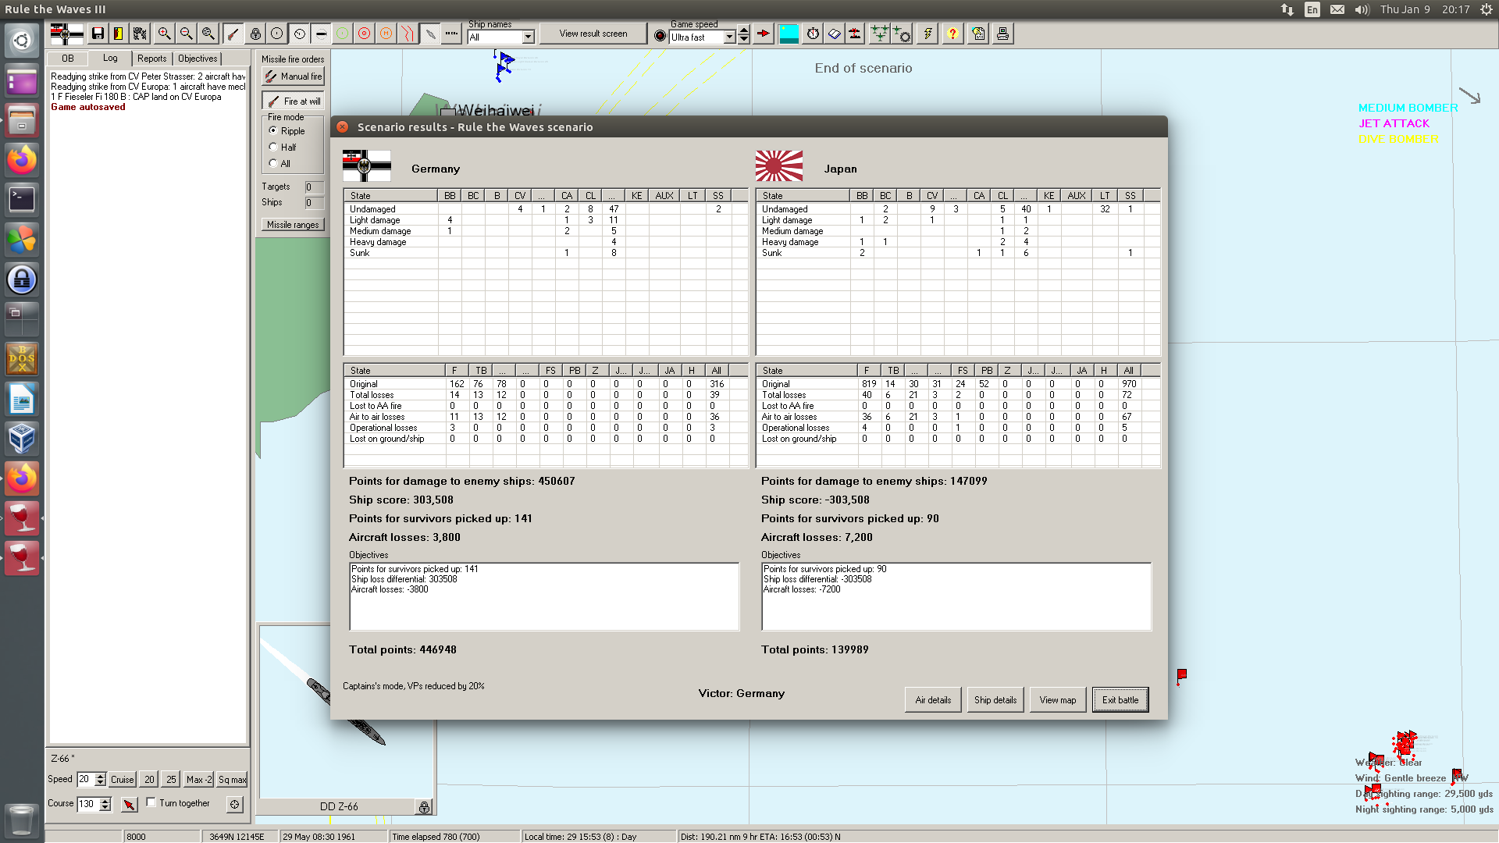Image resolution: width=1499 pixels, height=843 pixels.
Task: Click the View map button
Action: pyautogui.click(x=1058, y=700)
